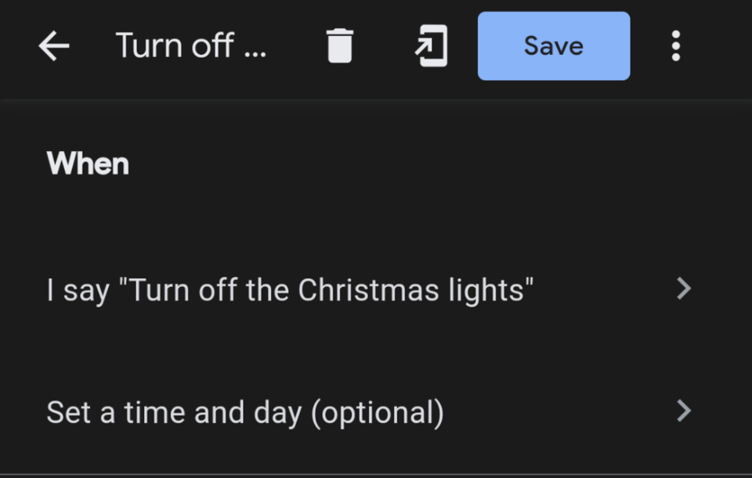This screenshot has width=752, height=478.
Task: Edit the Christmas lights voice starter phrase
Action: [369, 289]
